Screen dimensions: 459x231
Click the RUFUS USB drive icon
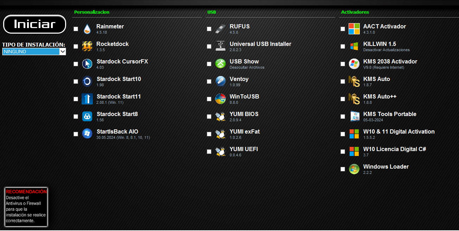(221, 29)
